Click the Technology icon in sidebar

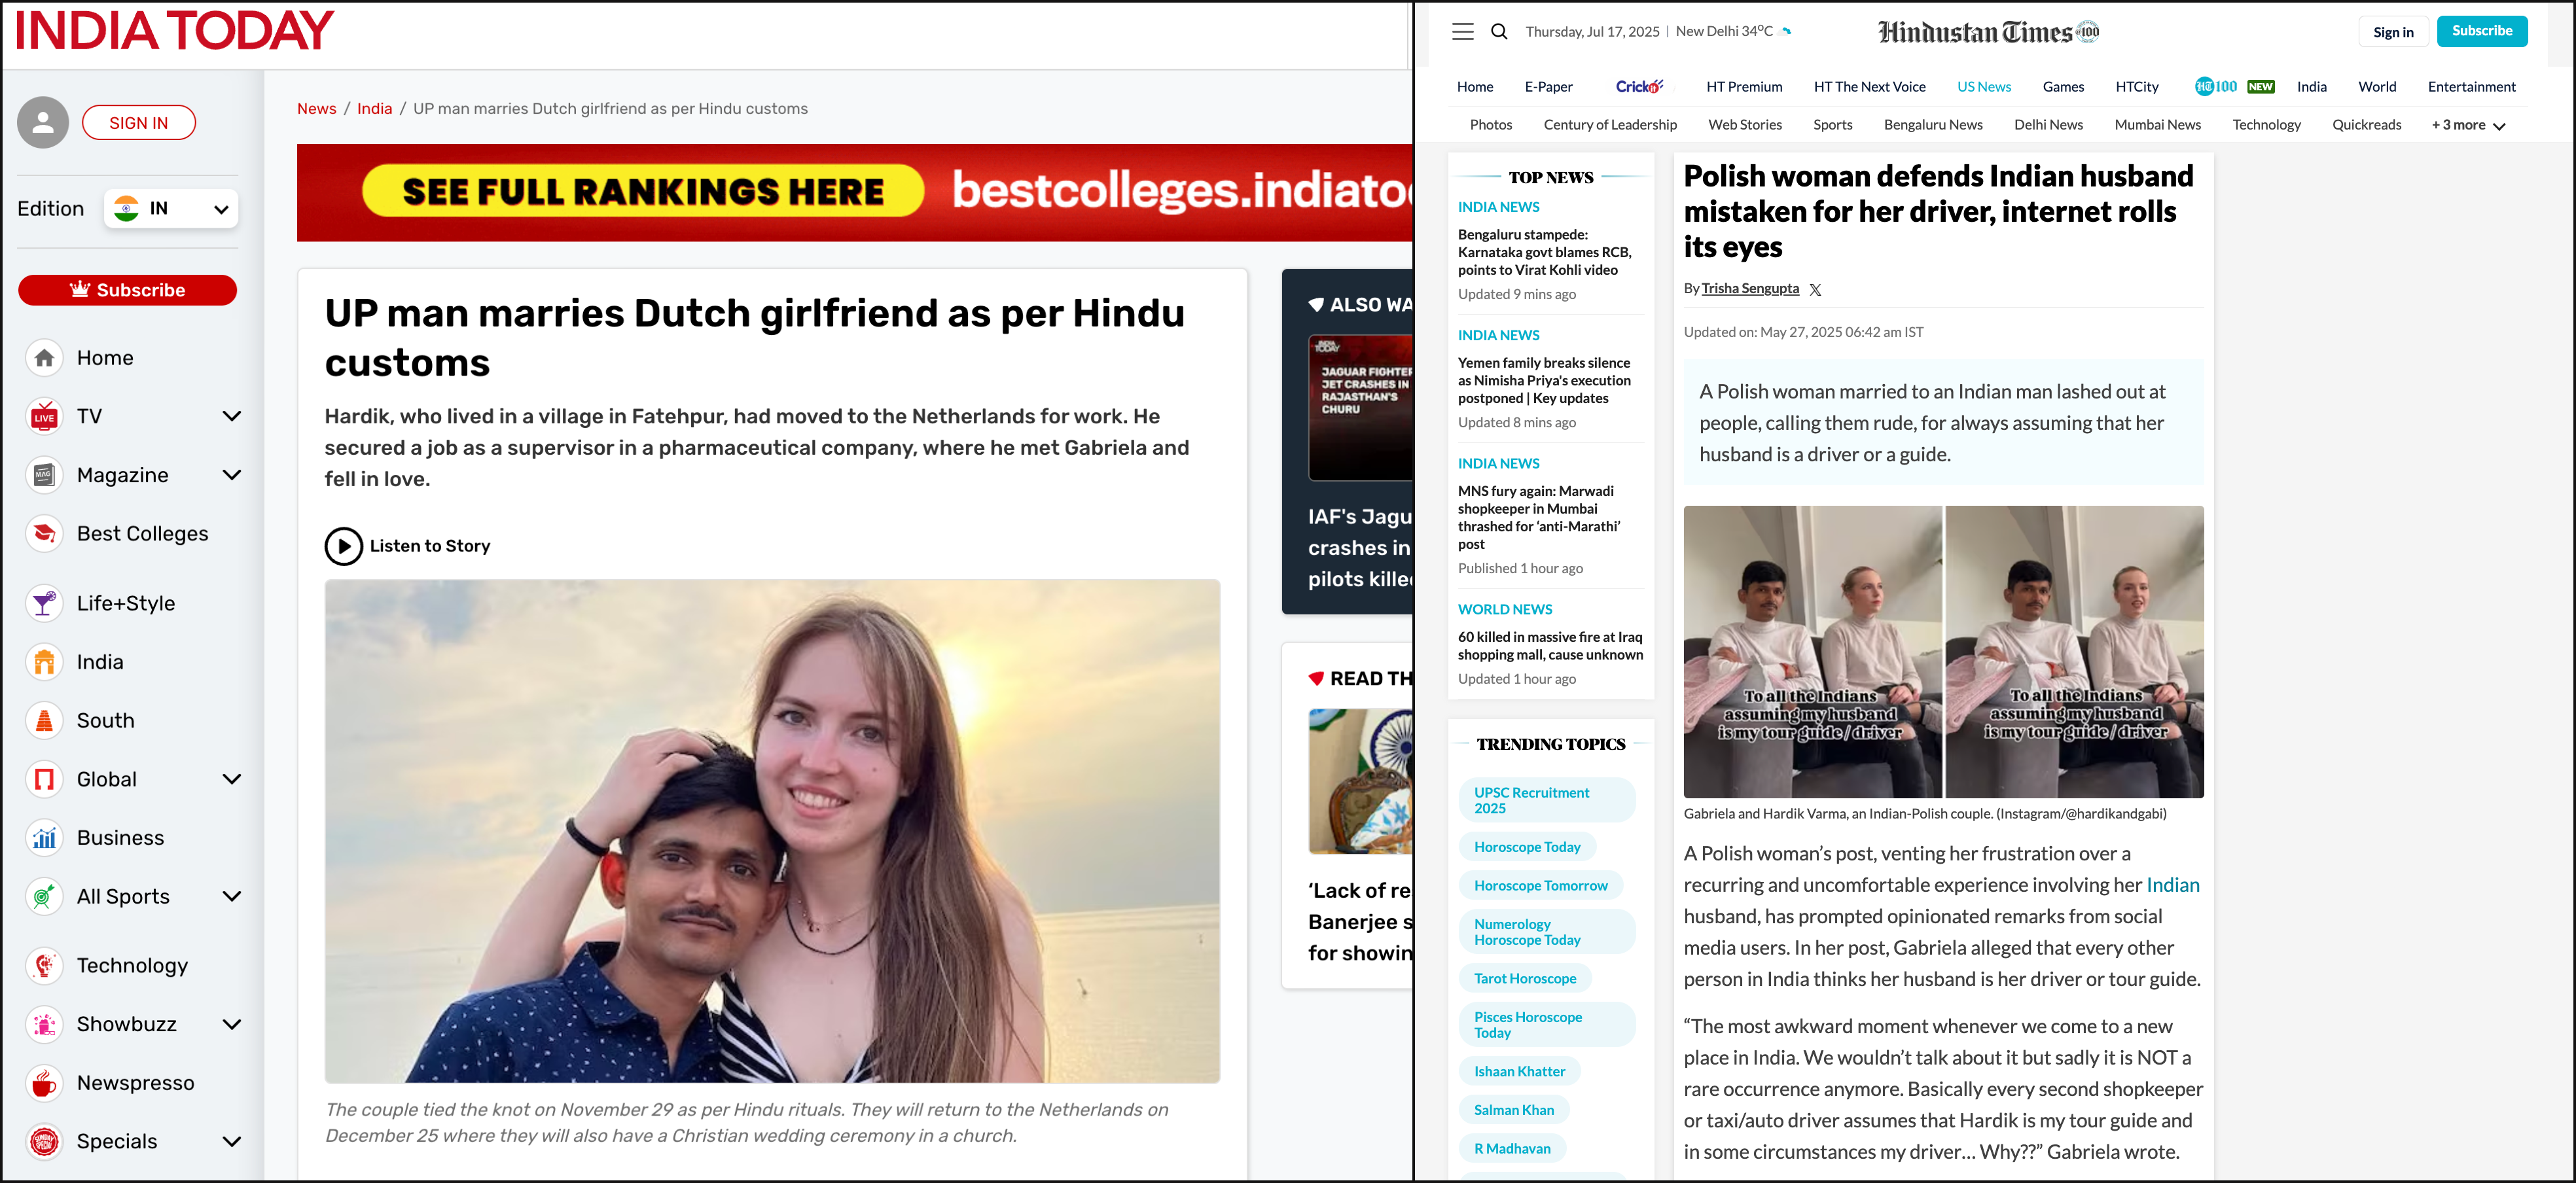coord(44,965)
